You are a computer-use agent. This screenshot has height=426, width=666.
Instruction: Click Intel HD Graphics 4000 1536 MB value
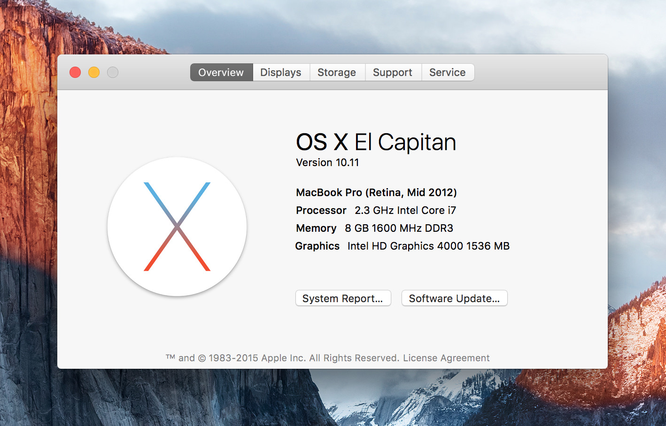[428, 246]
